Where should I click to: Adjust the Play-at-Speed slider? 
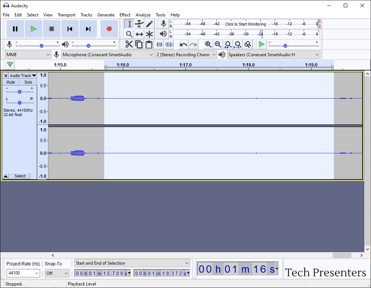(x=293, y=44)
